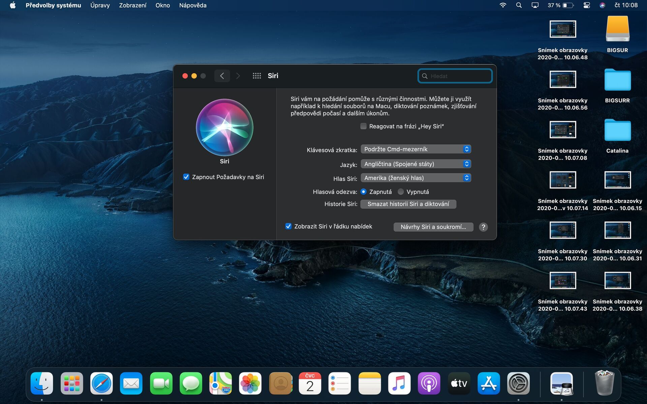Open the Zobrazení menu in the menu bar

132,5
